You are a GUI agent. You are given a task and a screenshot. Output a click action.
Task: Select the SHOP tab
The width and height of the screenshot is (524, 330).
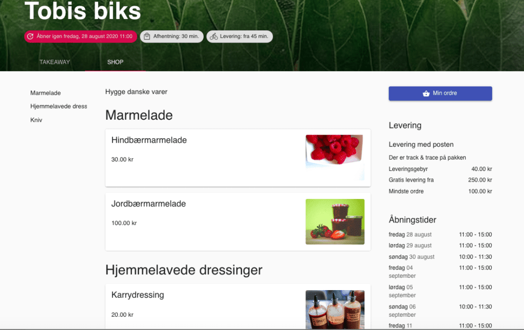(115, 62)
